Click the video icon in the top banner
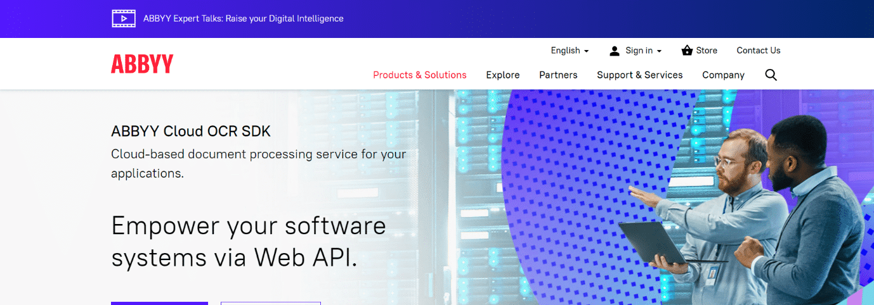Screen dimensions: 874x305 click(124, 18)
